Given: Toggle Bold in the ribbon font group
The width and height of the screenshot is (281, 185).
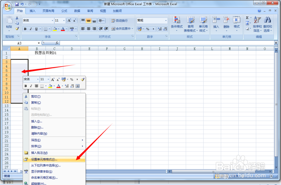Looking at the screenshot, I should pyautogui.click(x=25, y=29).
